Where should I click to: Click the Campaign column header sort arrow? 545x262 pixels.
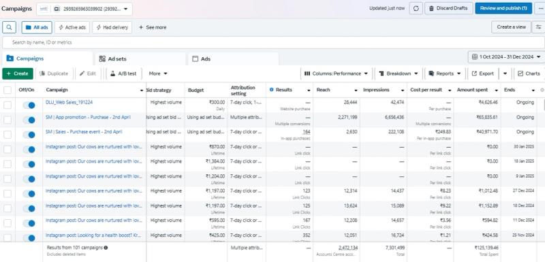click(142, 91)
